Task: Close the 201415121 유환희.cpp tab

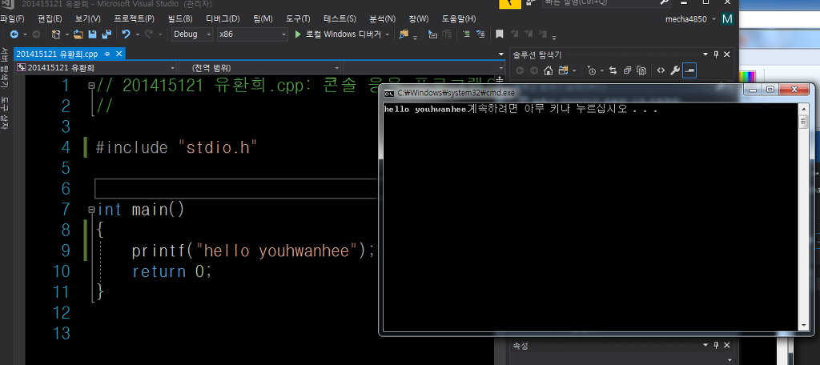Action: [119, 54]
